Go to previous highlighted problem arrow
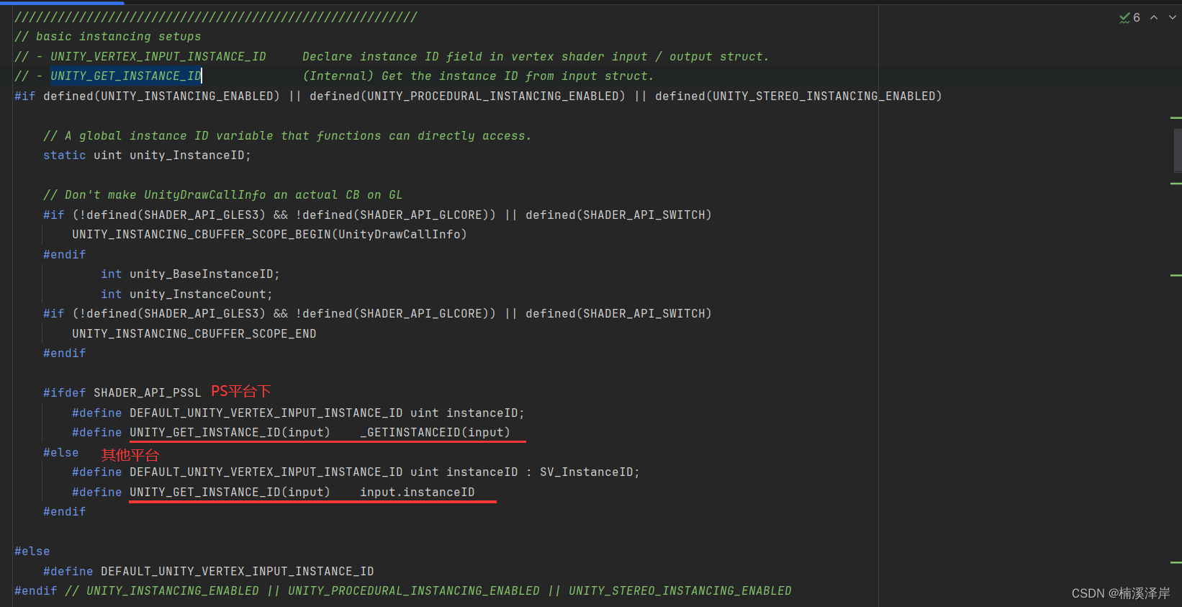The image size is (1182, 607). pyautogui.click(x=1154, y=17)
